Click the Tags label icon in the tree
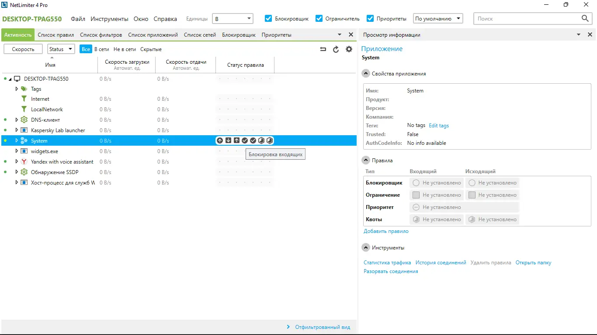Screen dimensions: 597x335 24,89
